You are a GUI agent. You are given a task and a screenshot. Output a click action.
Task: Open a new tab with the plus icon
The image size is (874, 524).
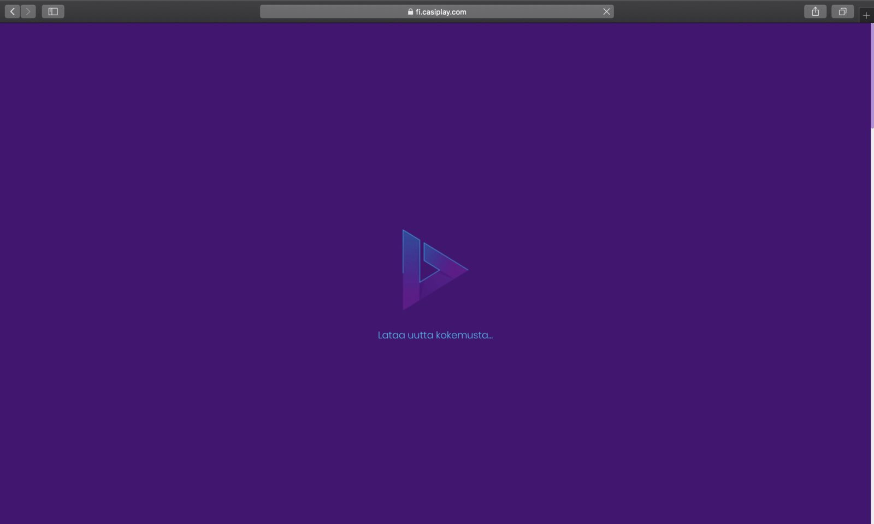click(x=867, y=15)
